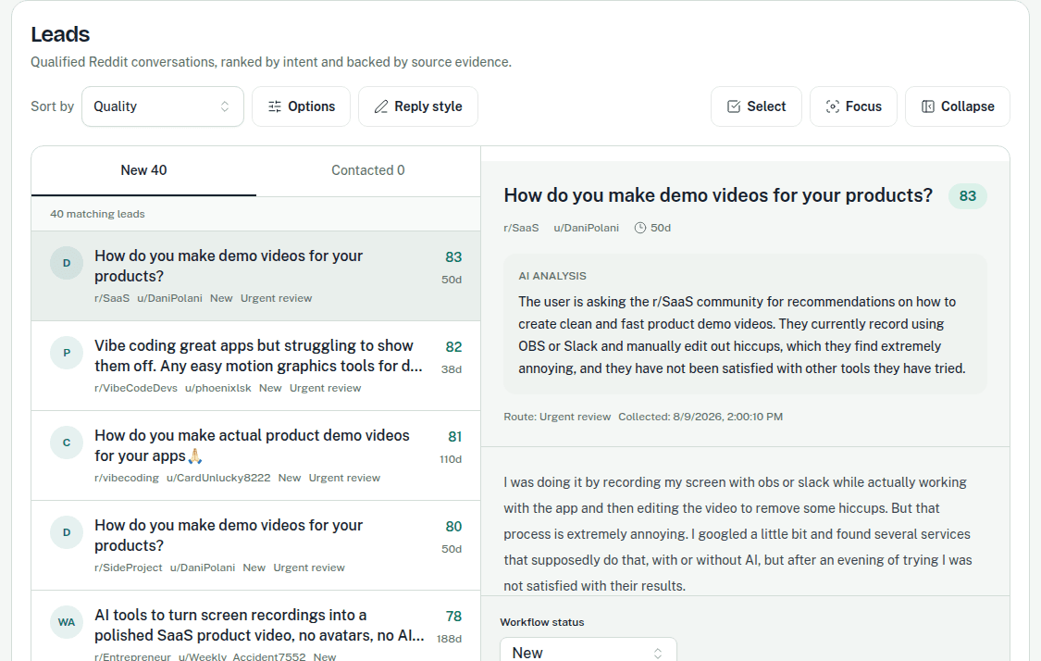Click the Collapse sidebar icon
This screenshot has width=1041, height=661.
pyautogui.click(x=928, y=106)
